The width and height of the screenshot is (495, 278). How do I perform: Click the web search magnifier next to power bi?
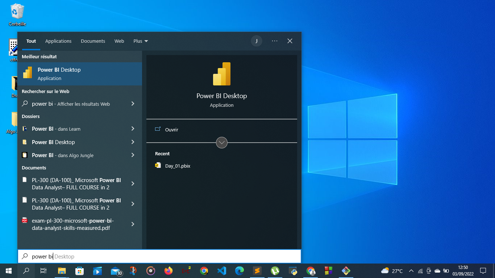[x=25, y=104]
